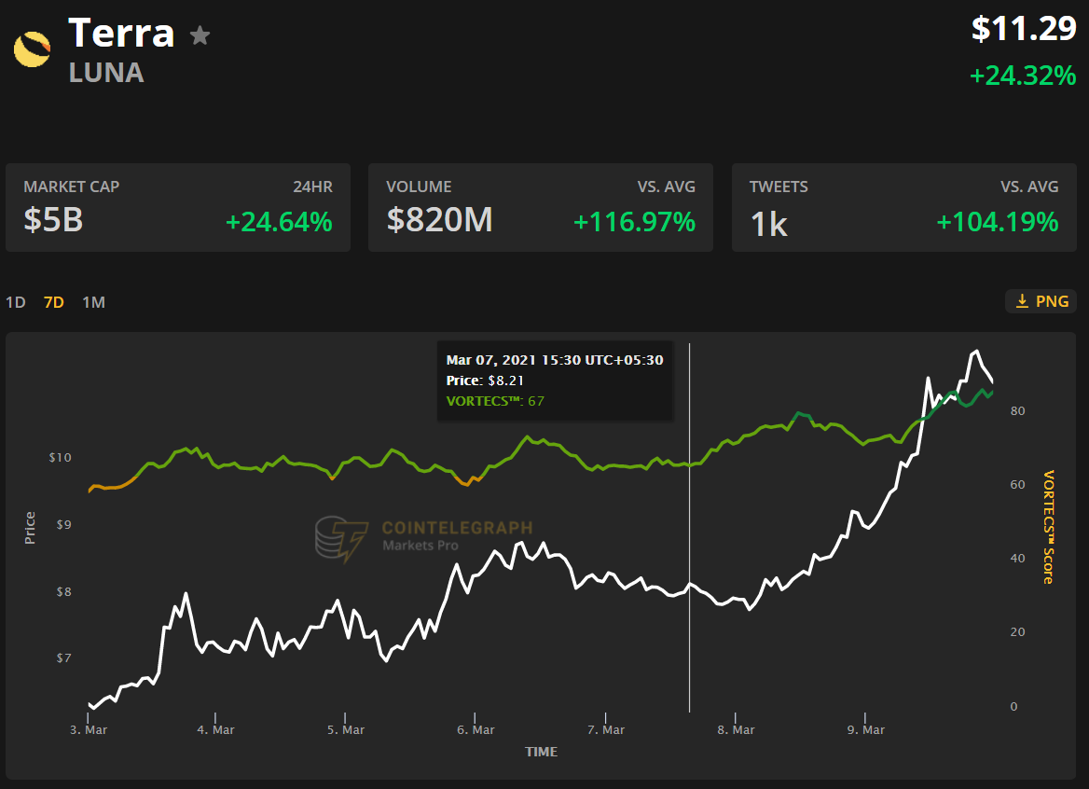Viewport: 1089px width, 789px height.
Task: Switch chart to 1M timeframe
Action: click(93, 302)
